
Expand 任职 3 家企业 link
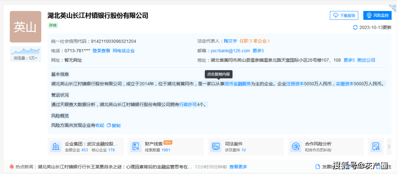[254, 41]
